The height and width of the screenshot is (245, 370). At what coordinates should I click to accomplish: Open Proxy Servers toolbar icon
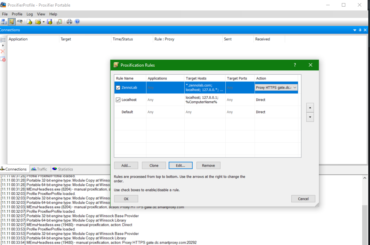point(4,22)
